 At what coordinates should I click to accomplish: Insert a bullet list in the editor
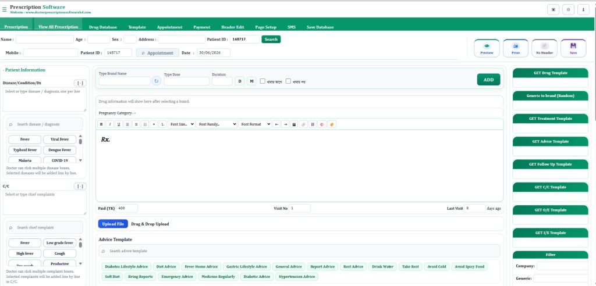coord(154,124)
